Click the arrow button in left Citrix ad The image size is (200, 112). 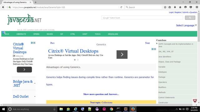point(24,70)
